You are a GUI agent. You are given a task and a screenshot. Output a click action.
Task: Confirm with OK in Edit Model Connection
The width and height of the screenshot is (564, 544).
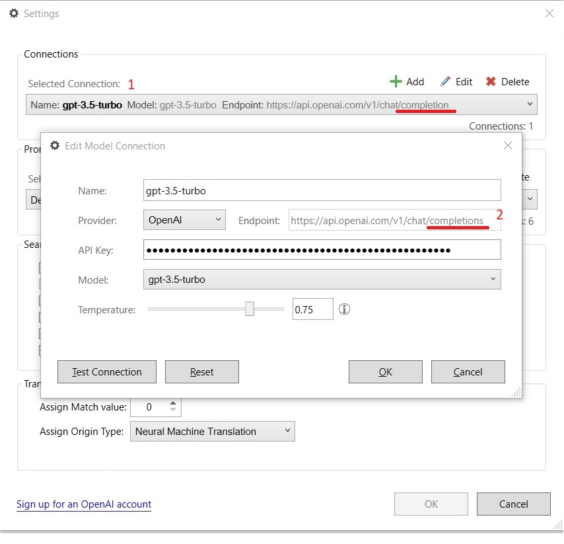click(x=385, y=371)
